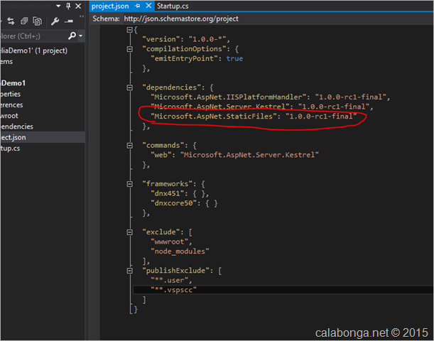Click the Collapse All icon in Solution Explorer
Viewport: 434px width, 341px height.
(24, 21)
